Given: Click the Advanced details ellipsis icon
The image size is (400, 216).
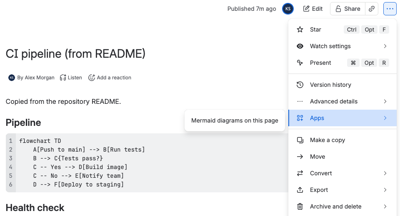Looking at the screenshot, I should 300,101.
